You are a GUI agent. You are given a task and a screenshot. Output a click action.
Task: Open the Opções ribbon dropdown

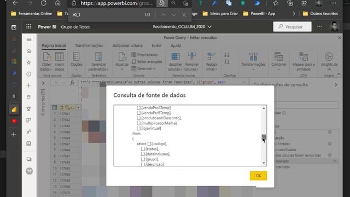point(77,62)
